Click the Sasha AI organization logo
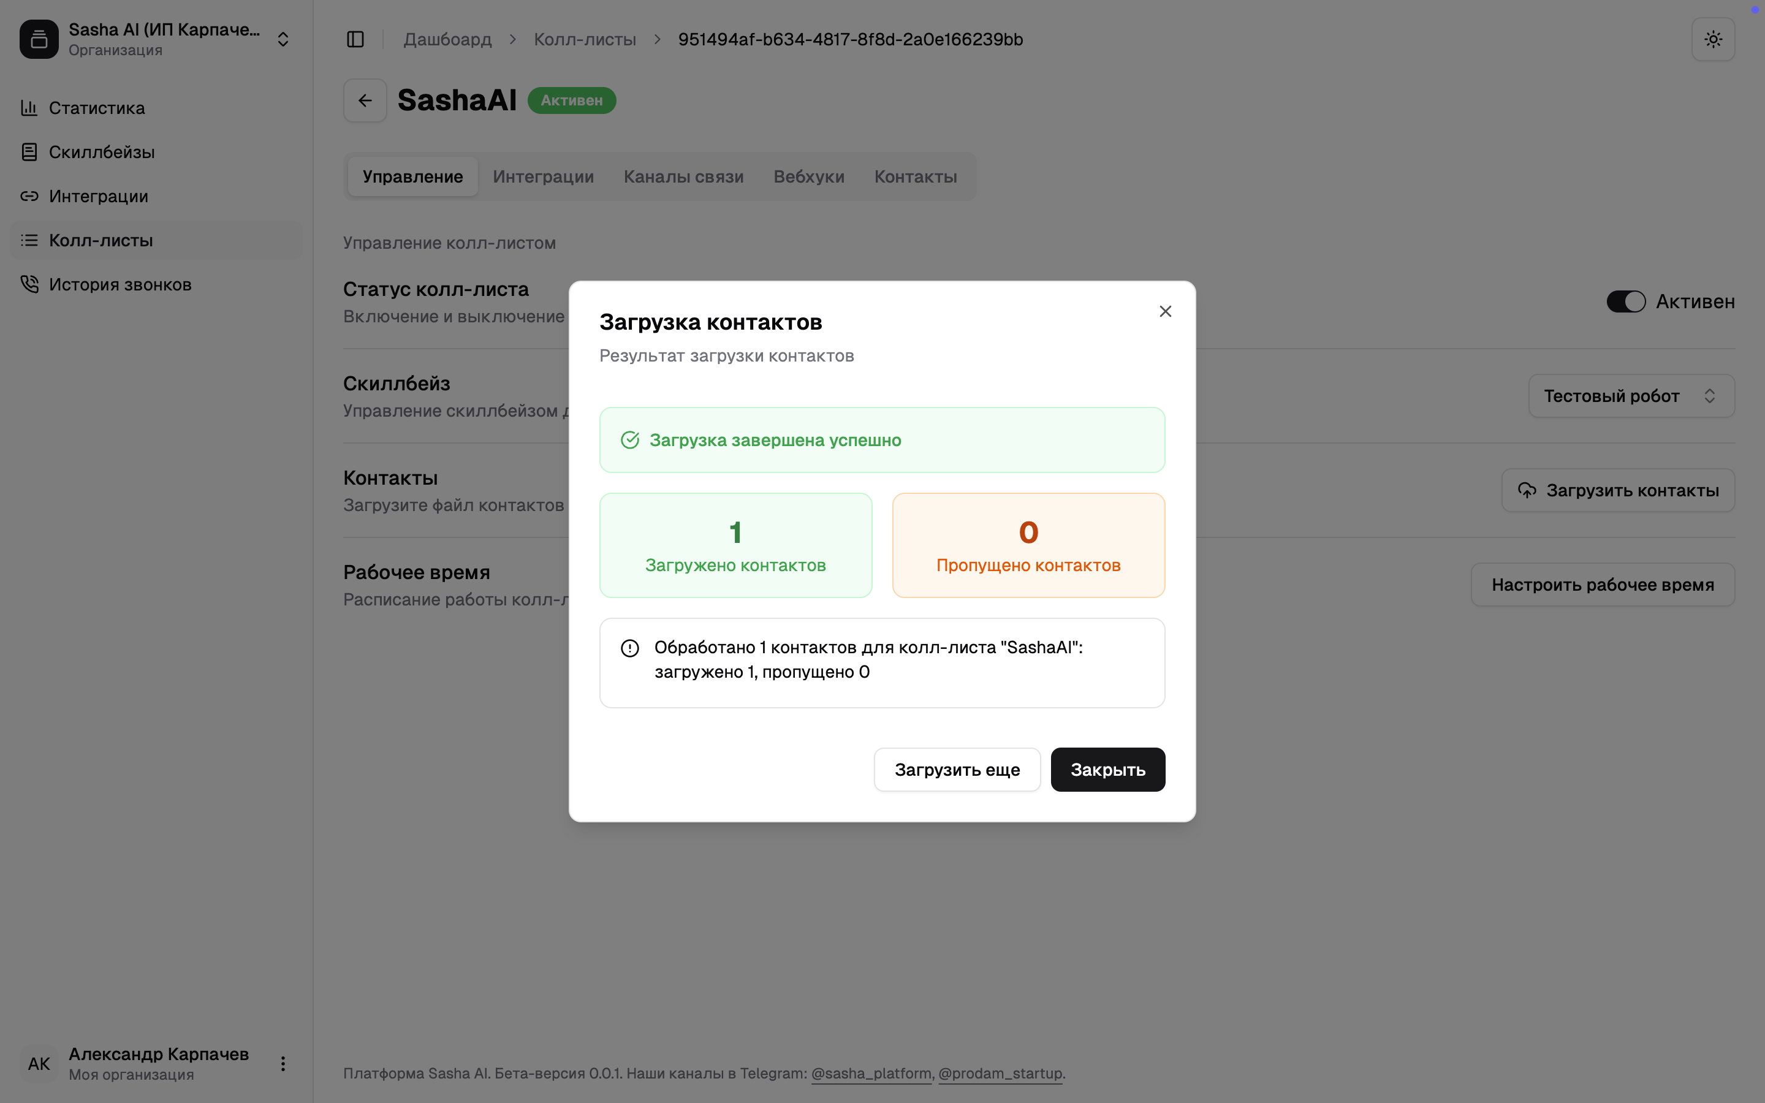The height and width of the screenshot is (1103, 1765). pyautogui.click(x=39, y=39)
